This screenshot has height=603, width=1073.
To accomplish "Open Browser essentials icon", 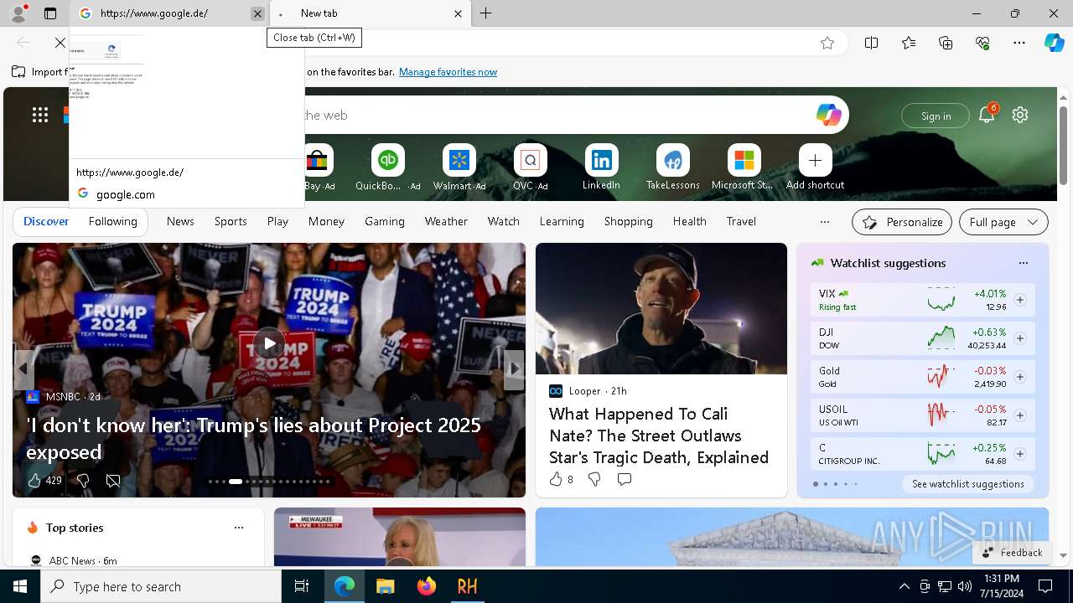I will pos(982,43).
